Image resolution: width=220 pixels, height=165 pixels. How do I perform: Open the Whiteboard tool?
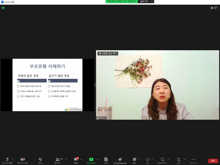(162, 160)
